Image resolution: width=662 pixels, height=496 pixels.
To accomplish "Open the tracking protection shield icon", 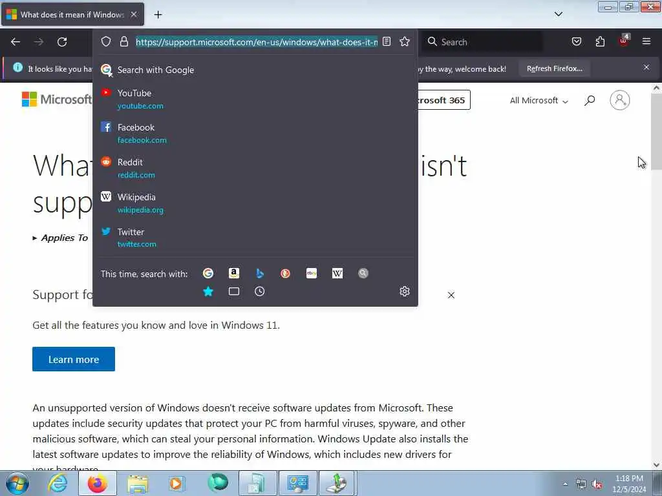I will [106, 41].
